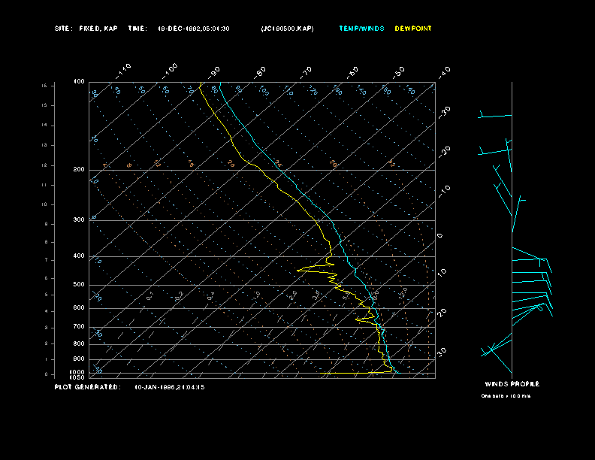Click the -40 isotherm label at top right

point(443,71)
